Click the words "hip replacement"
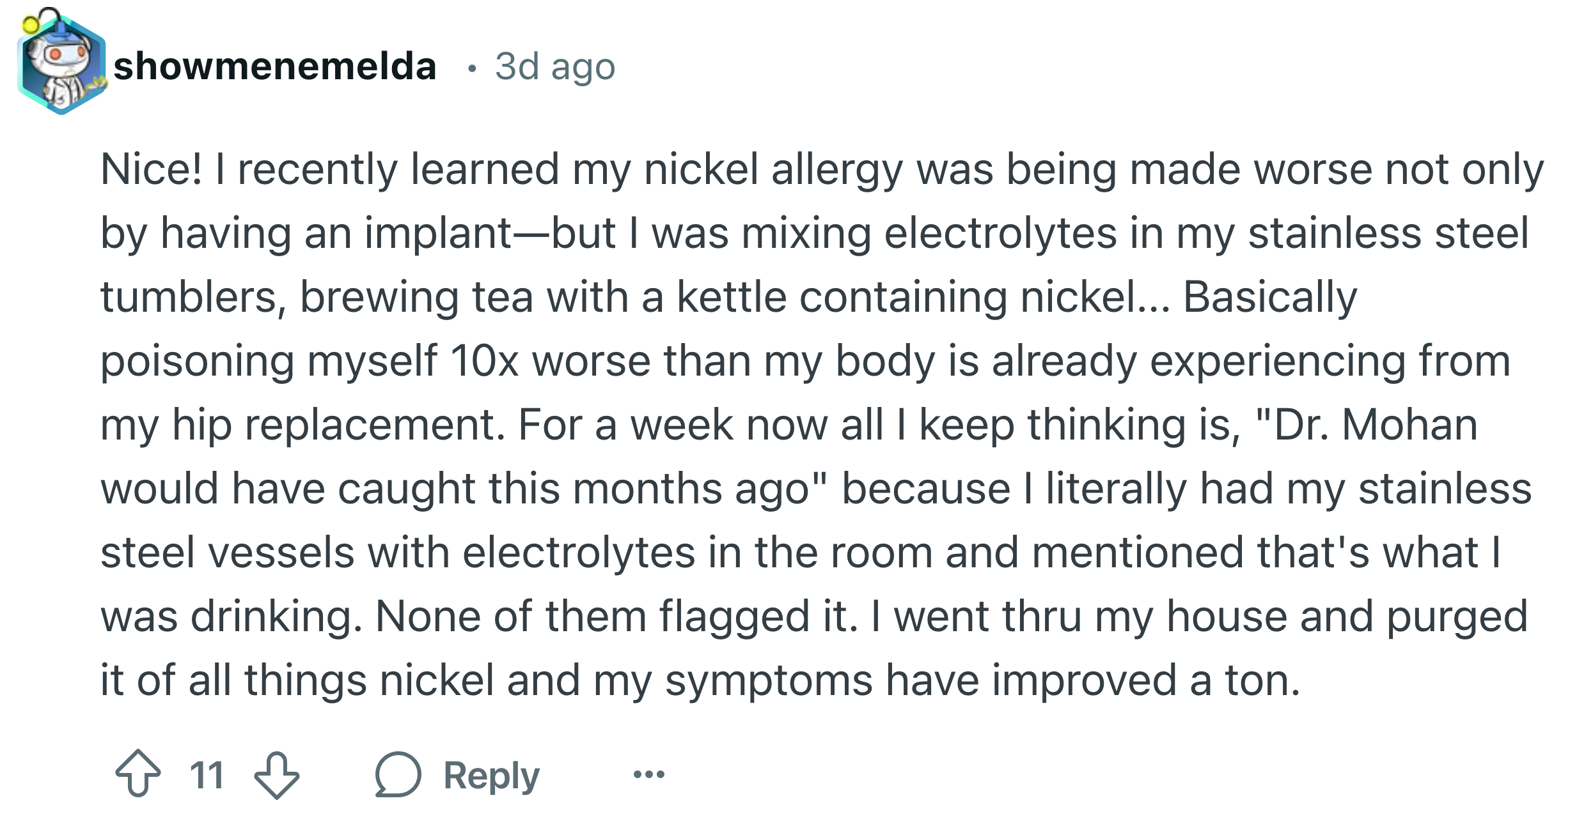 339,426
